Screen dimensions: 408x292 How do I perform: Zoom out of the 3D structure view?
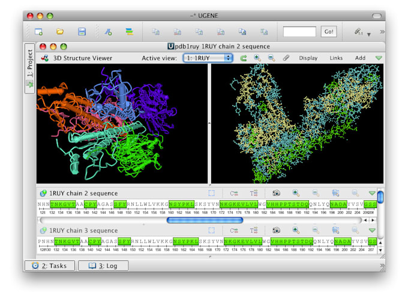click(x=271, y=58)
